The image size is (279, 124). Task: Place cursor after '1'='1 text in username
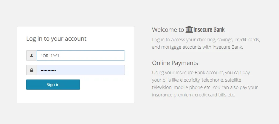click(x=59, y=56)
